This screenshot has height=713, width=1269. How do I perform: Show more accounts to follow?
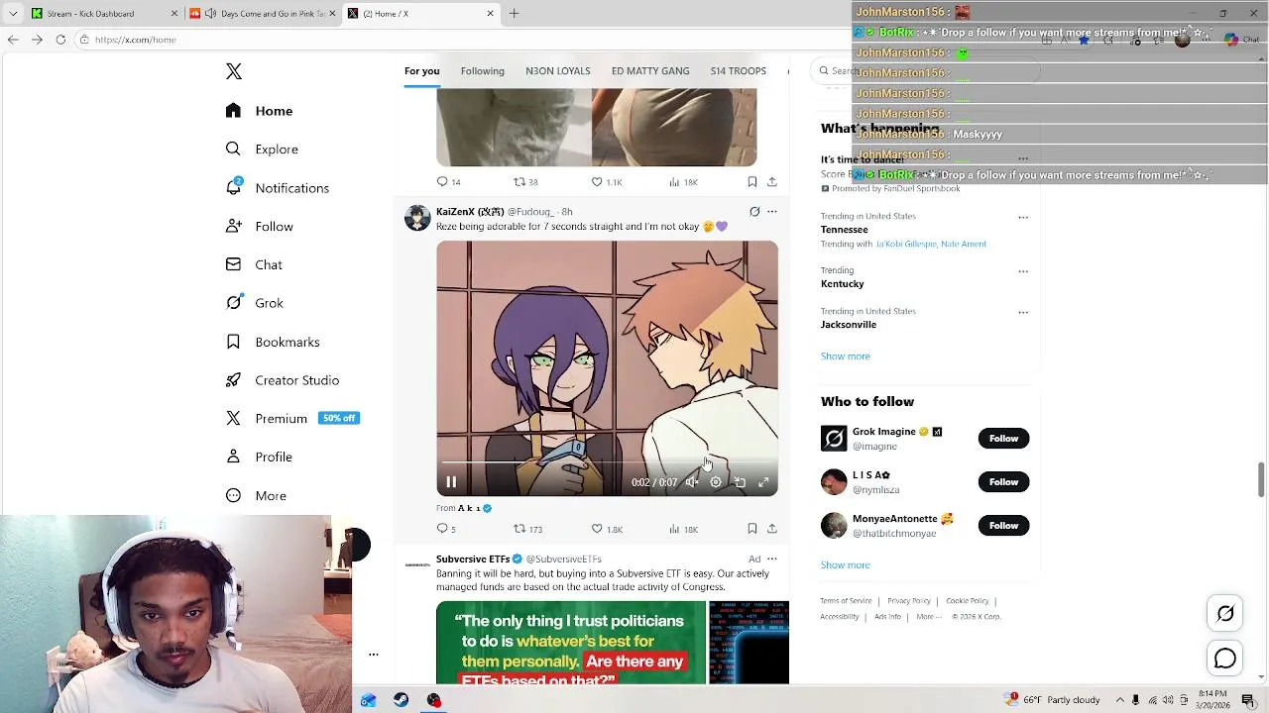[846, 565]
